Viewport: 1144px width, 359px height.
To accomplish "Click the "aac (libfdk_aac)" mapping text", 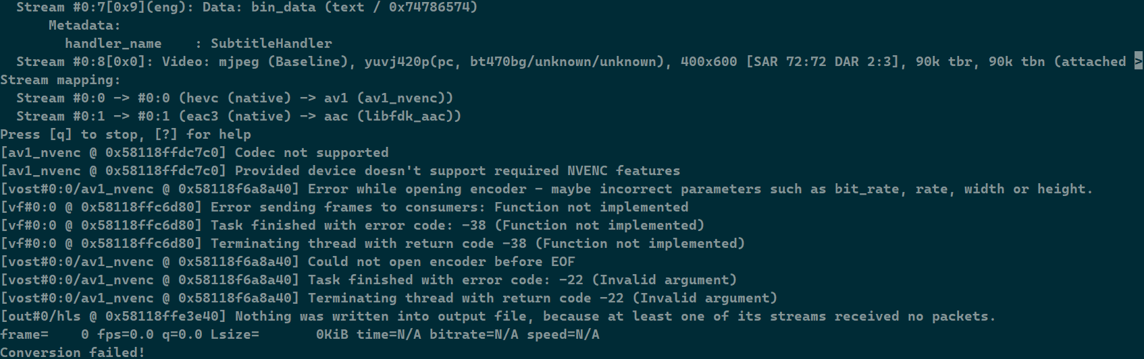I will (x=392, y=117).
